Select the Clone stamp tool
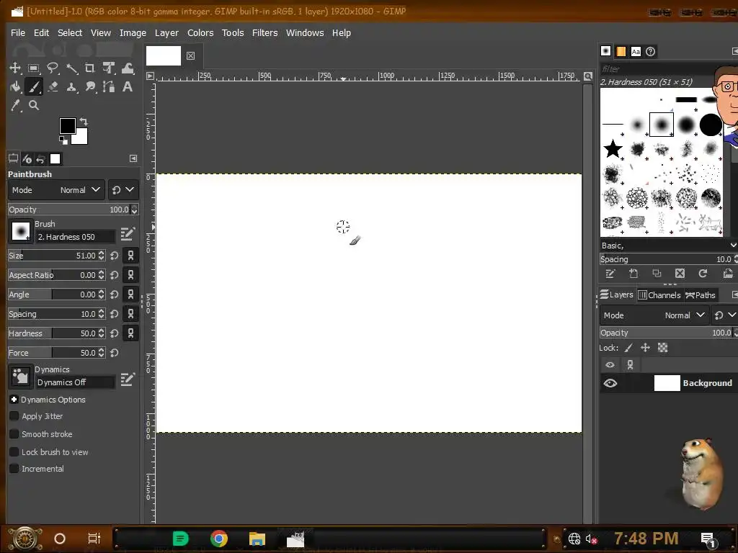 pyautogui.click(x=71, y=87)
